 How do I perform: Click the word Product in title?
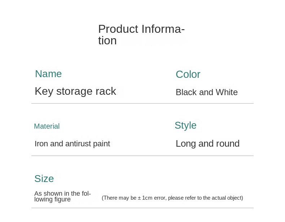[x=118, y=29]
